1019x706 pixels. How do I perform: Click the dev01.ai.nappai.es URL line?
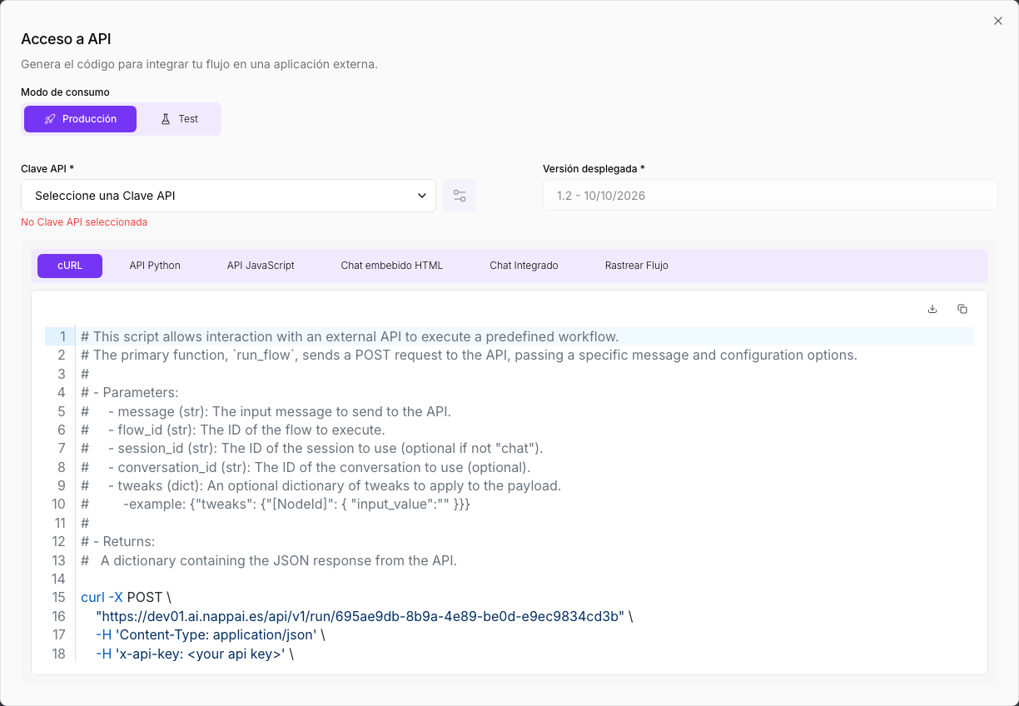(x=365, y=616)
